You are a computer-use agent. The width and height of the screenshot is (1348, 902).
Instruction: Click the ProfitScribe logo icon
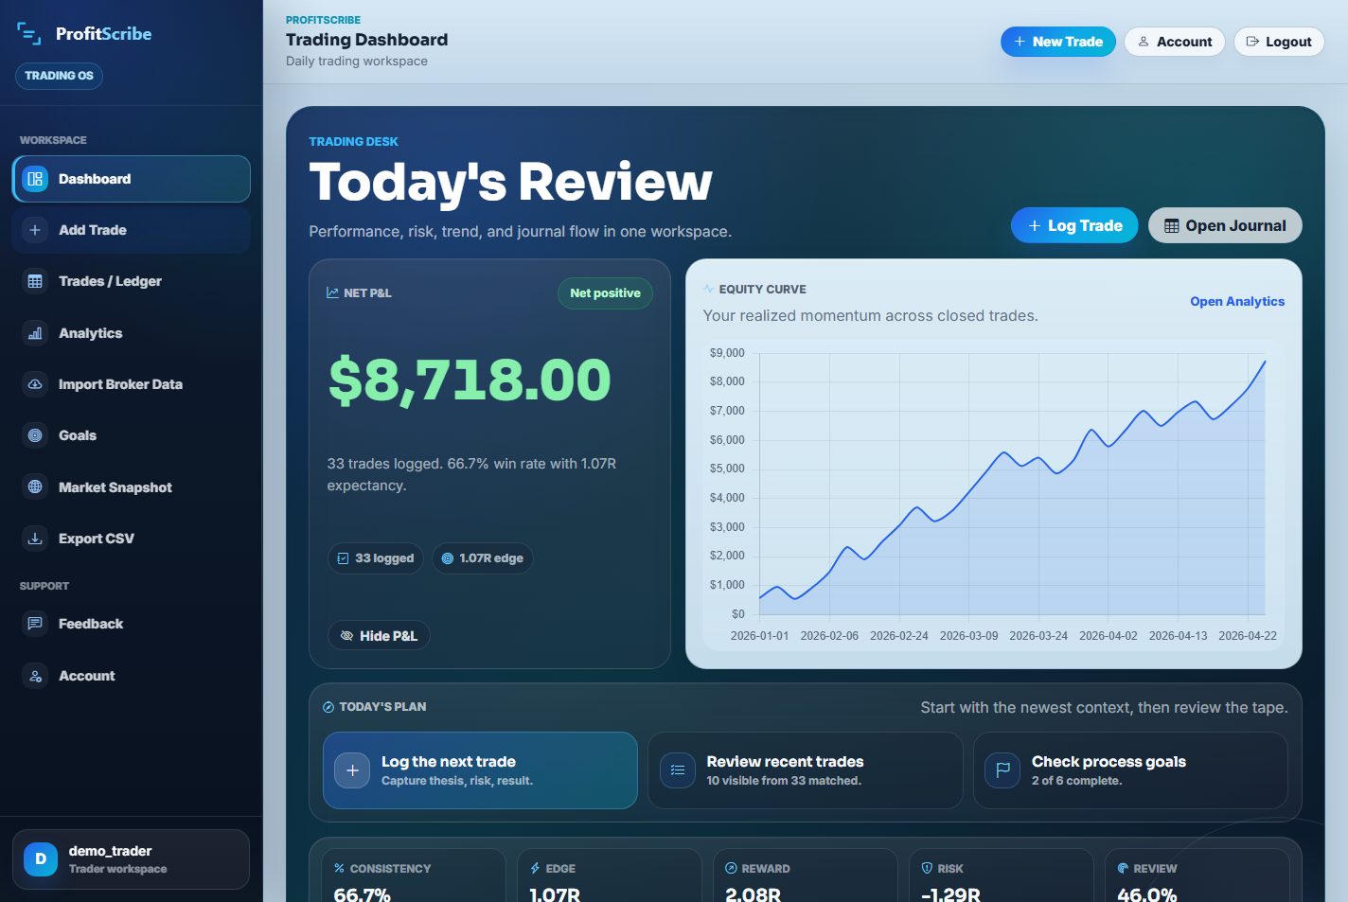tap(29, 33)
